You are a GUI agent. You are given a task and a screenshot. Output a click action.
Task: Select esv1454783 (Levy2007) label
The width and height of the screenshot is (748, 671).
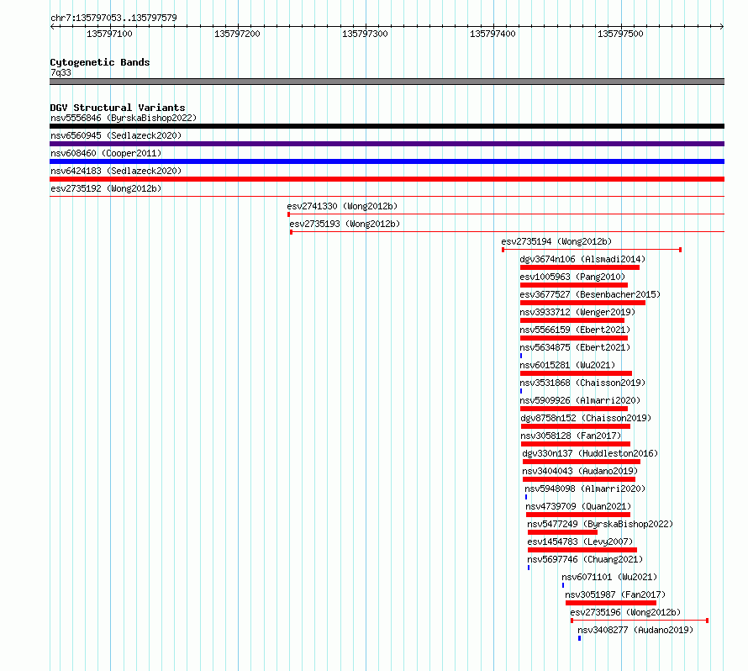tap(580, 542)
